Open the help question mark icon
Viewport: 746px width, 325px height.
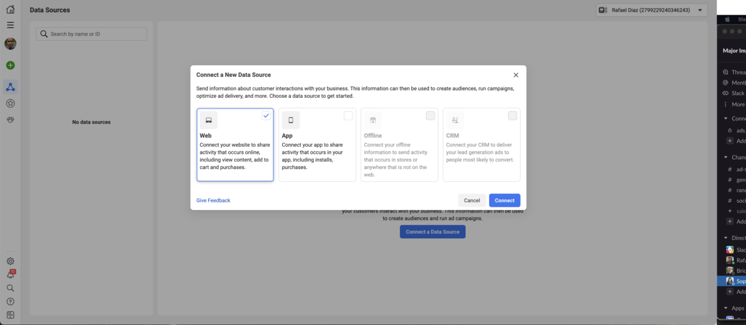tap(10, 301)
